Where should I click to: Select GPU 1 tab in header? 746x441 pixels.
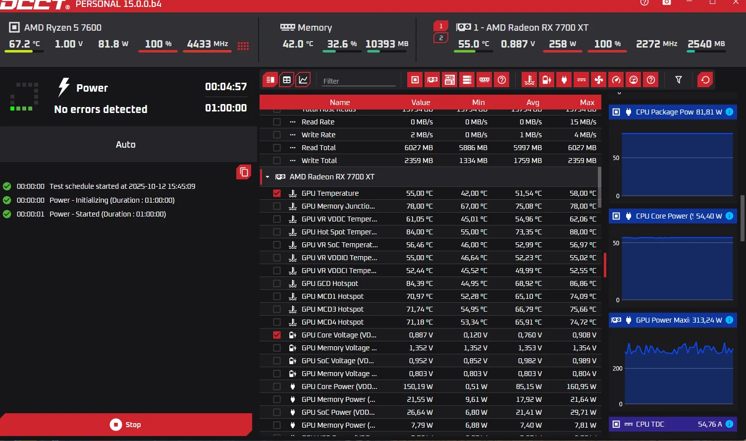pyautogui.click(x=441, y=26)
